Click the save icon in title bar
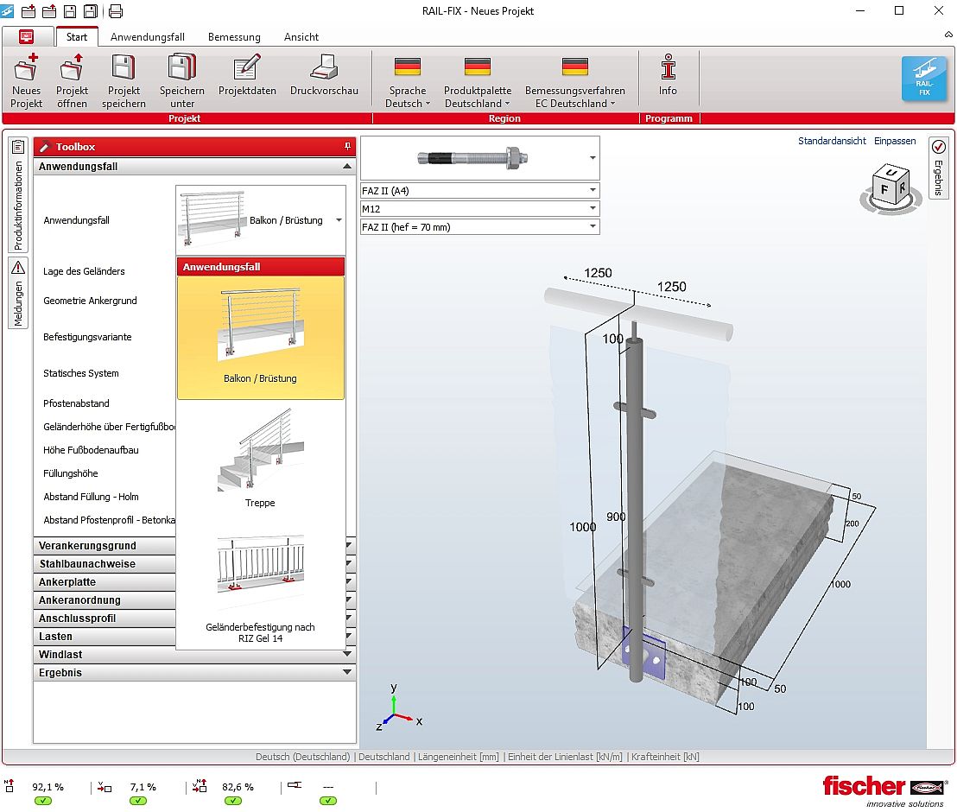 pos(70,11)
